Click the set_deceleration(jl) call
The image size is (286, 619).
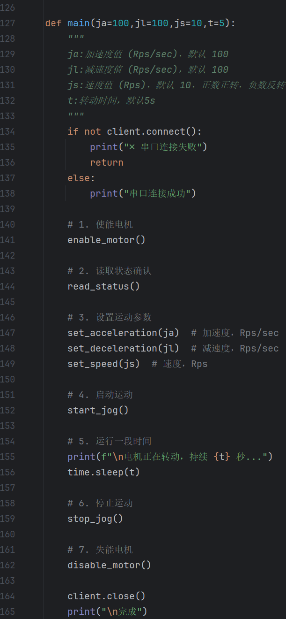tap(123, 348)
